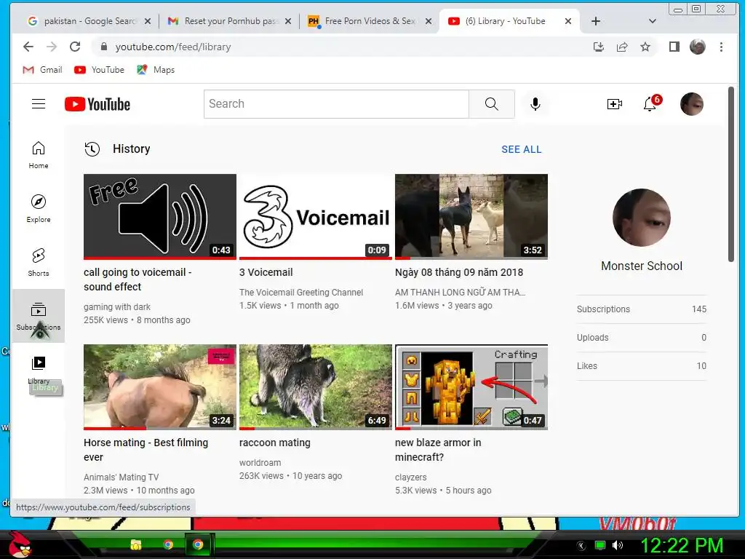745x559 pixels.
Task: Click the Monster School channel name
Action: [642, 266]
